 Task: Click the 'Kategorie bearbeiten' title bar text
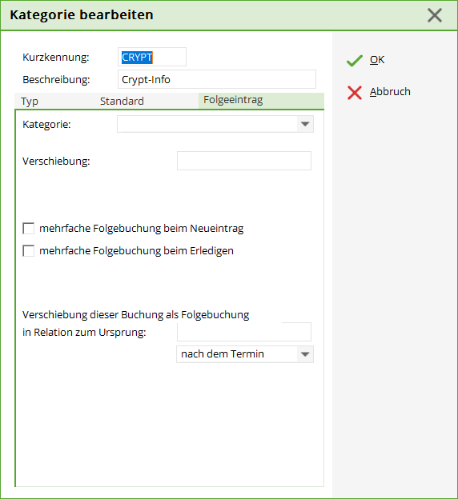click(82, 15)
